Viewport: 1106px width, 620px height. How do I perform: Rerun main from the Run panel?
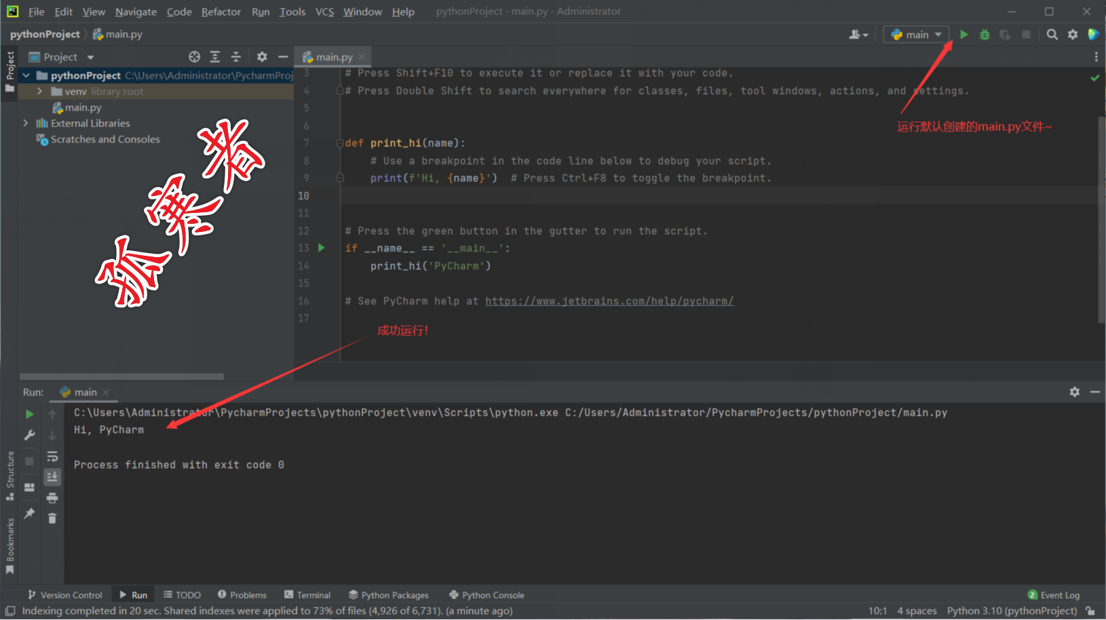click(x=29, y=414)
